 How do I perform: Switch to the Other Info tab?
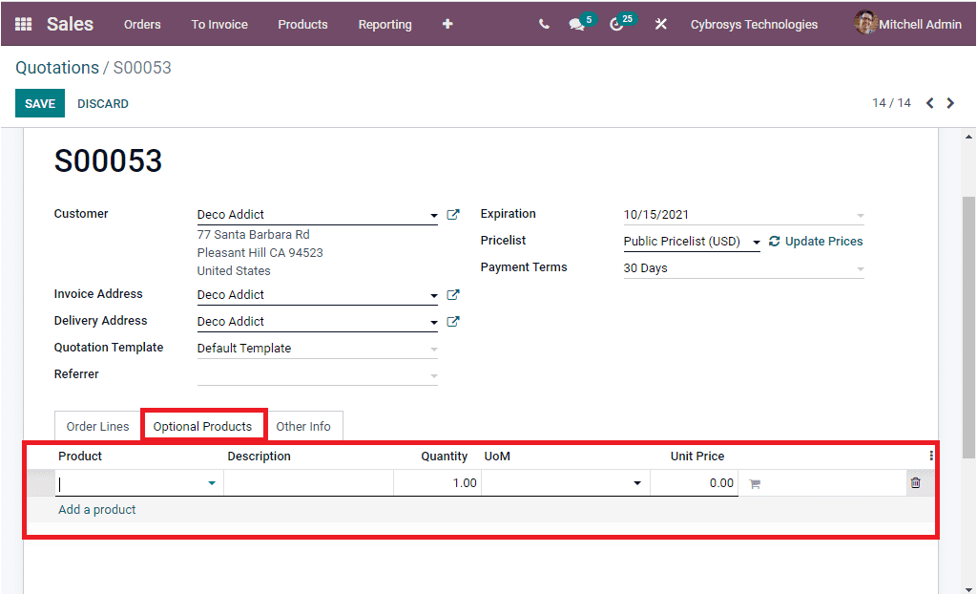pos(304,425)
